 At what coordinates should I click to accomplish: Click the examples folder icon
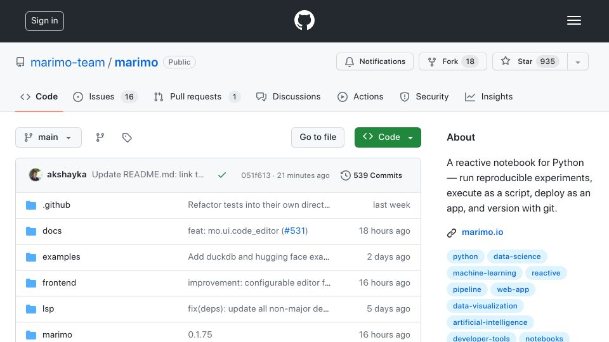click(x=31, y=257)
